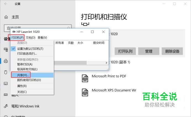
Task: Open the 打印机(P) menu
Action: click(17, 38)
